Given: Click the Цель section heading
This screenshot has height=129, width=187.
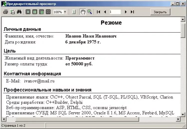Looking at the screenshot, I should [x=10, y=51].
